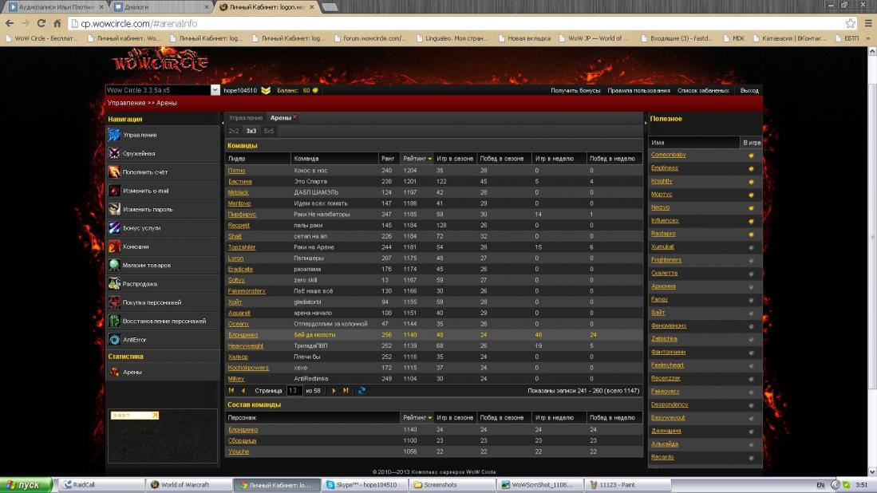Click the page number input field
This screenshot has height=493, width=877.
(x=294, y=391)
